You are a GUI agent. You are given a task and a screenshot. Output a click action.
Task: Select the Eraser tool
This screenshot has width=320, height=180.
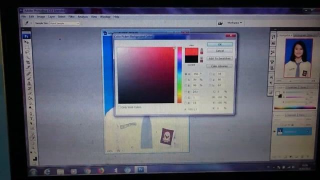[x=30, y=93]
